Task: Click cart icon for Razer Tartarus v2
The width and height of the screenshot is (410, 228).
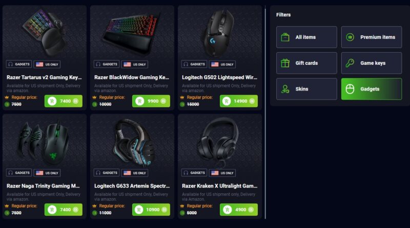Action: 52,101
